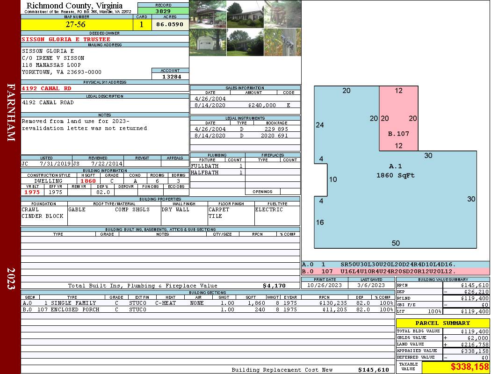The image size is (491, 374).
Task: Click the Building Replacement Cost New amount
Action: [x=373, y=370]
